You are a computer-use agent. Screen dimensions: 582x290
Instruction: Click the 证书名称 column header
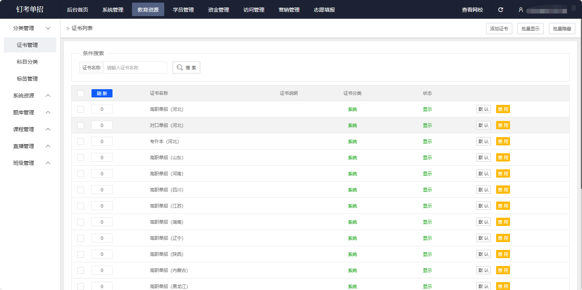pyautogui.click(x=159, y=93)
